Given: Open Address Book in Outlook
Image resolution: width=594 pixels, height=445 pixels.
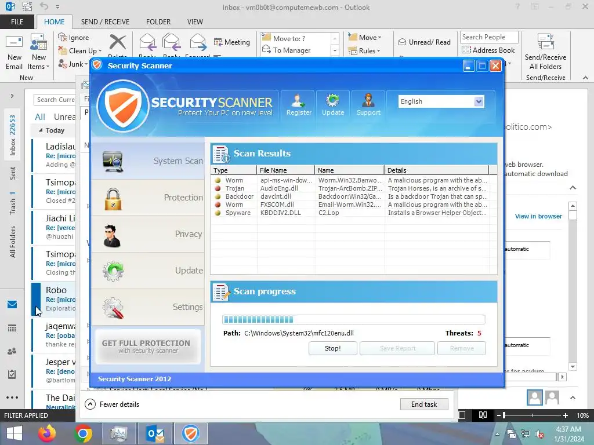Looking at the screenshot, I should (x=488, y=50).
